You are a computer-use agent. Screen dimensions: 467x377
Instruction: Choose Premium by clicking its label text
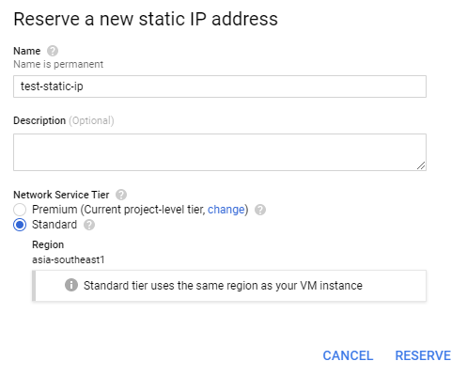[x=140, y=210]
